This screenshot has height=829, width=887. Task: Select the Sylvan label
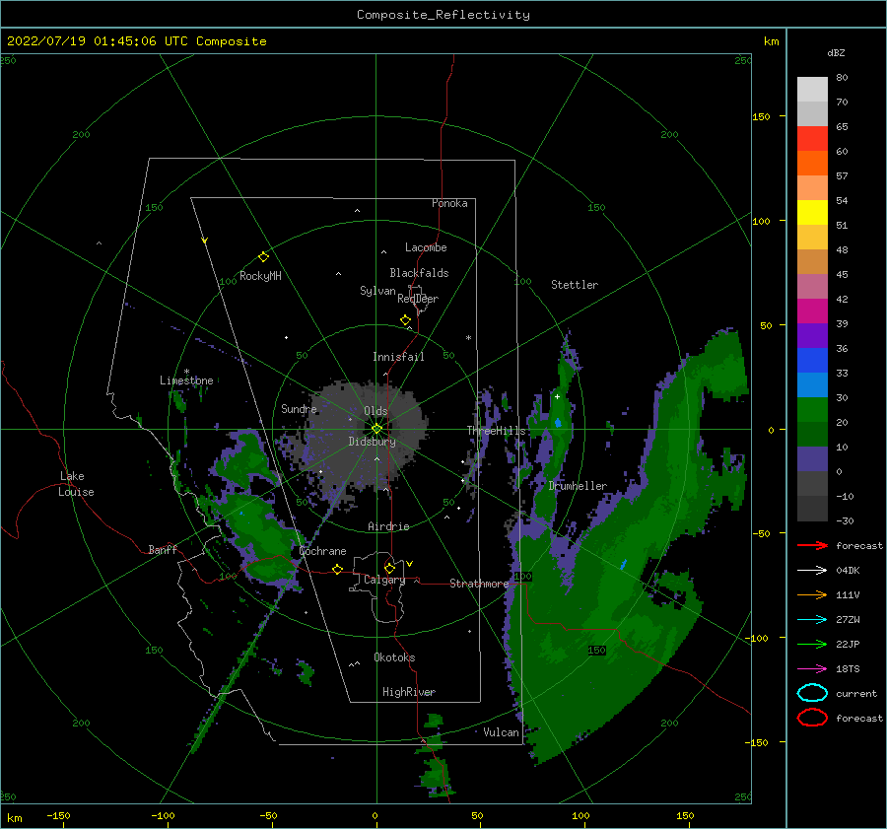coord(377,291)
